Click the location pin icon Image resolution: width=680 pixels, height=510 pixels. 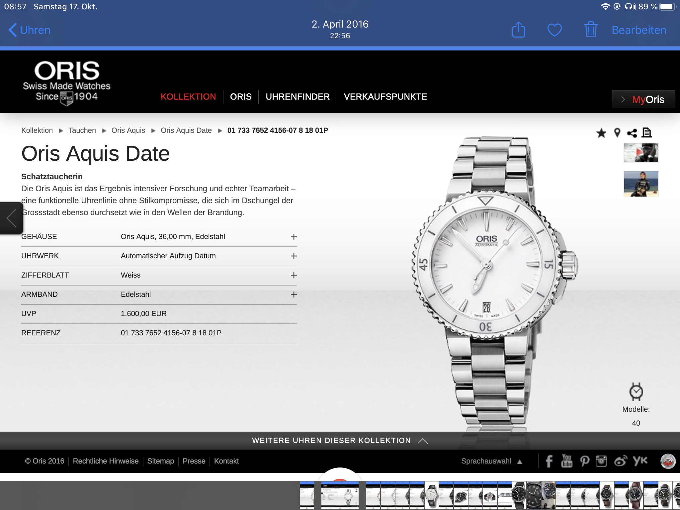[x=617, y=133]
